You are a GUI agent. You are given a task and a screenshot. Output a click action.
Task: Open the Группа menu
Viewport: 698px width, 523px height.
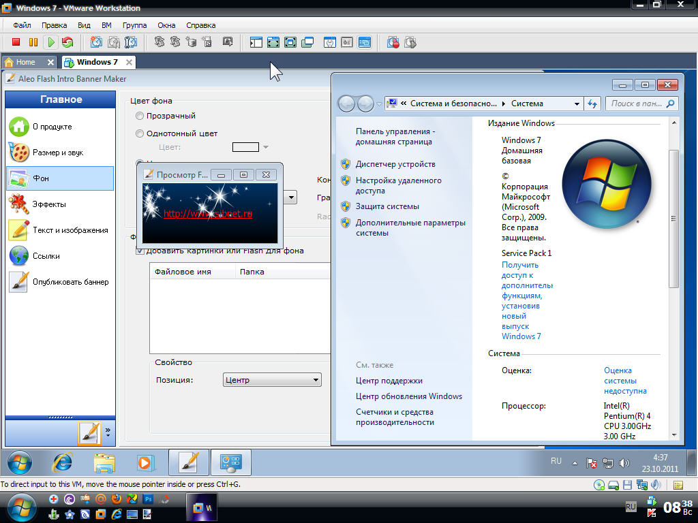[x=134, y=25]
